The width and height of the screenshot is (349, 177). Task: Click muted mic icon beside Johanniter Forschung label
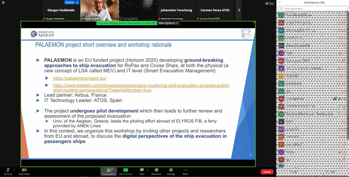159,19
